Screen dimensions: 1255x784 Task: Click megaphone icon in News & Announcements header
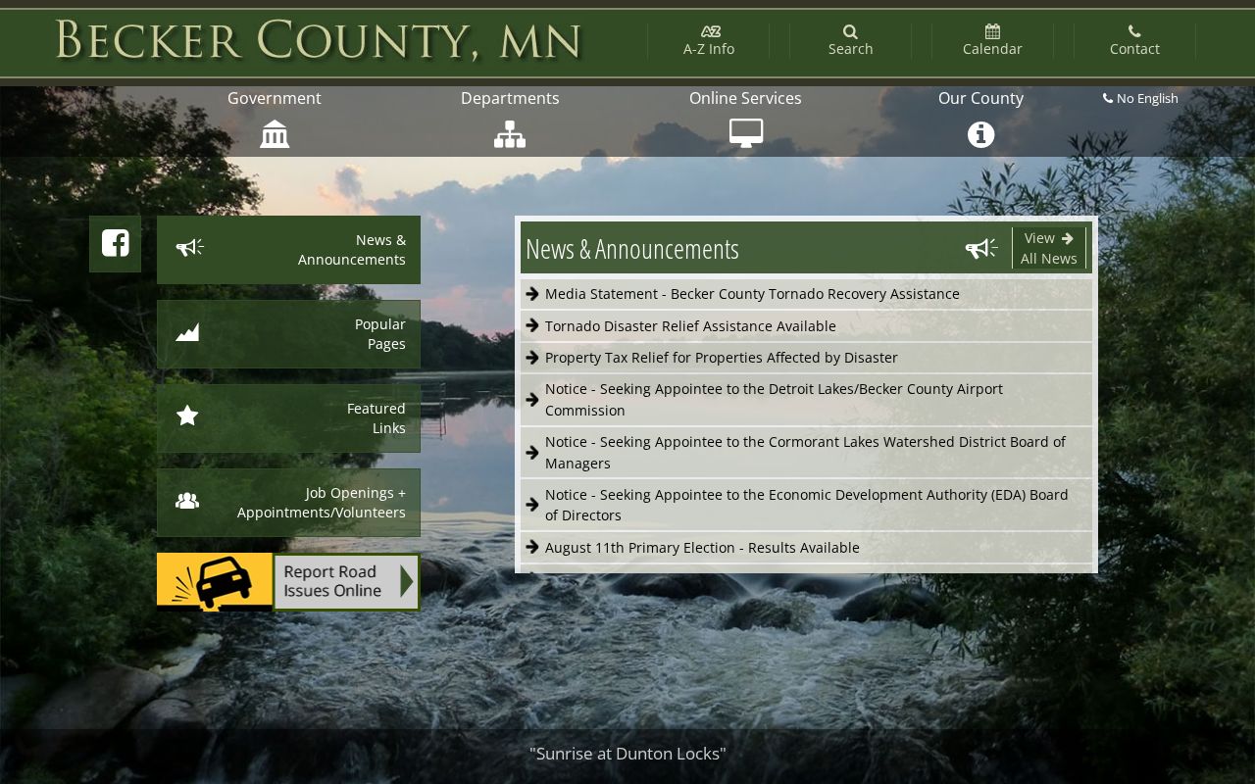[x=980, y=249]
